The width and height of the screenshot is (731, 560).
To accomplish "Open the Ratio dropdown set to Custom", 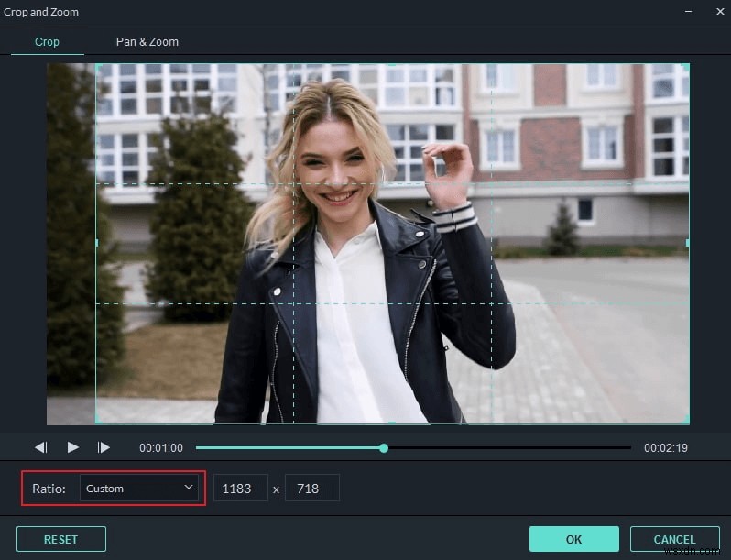I will pyautogui.click(x=139, y=488).
